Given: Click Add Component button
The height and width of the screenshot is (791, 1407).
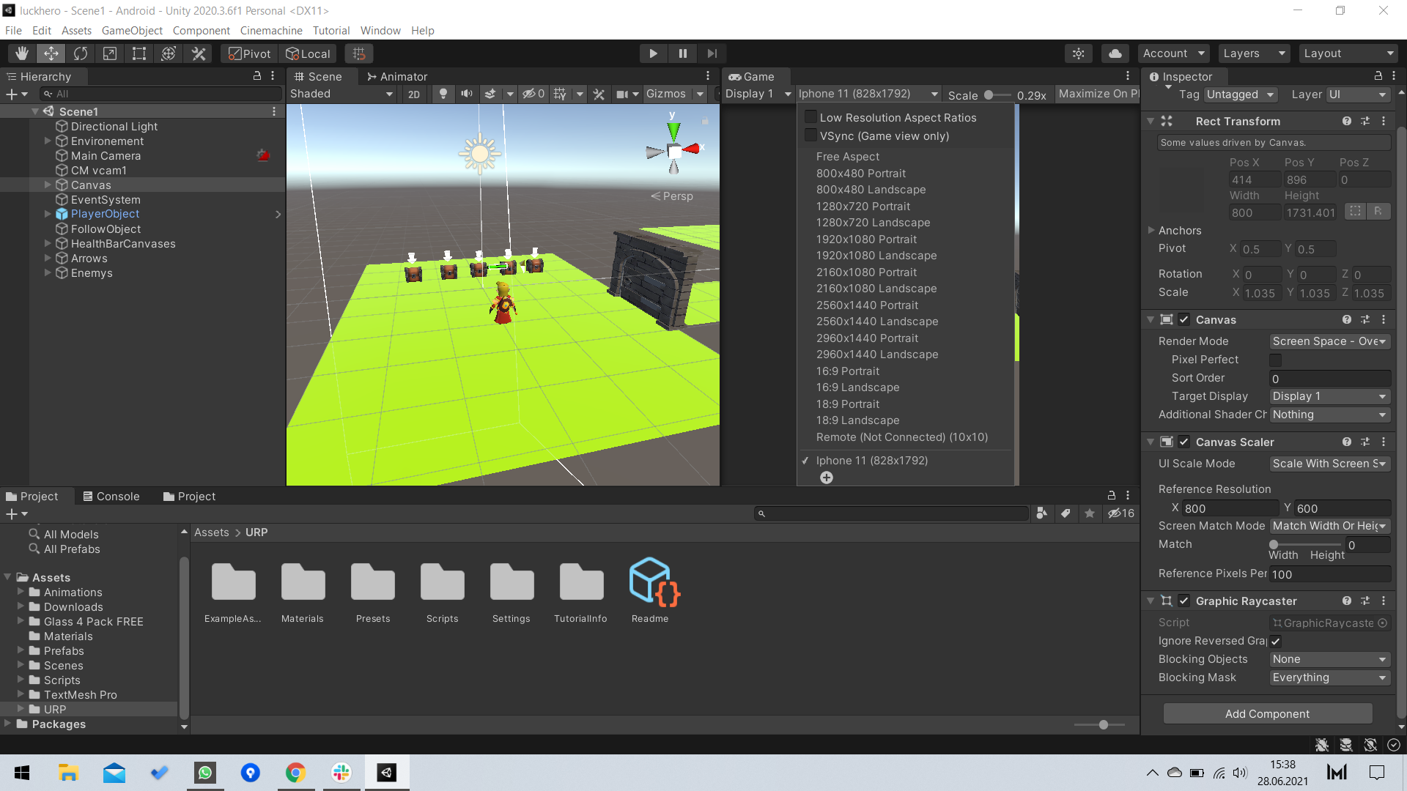Looking at the screenshot, I should 1267,713.
